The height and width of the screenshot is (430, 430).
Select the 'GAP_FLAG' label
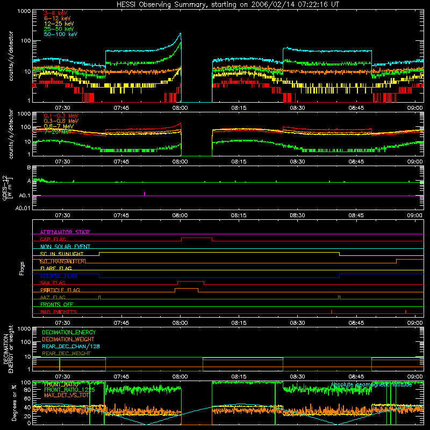click(53, 239)
